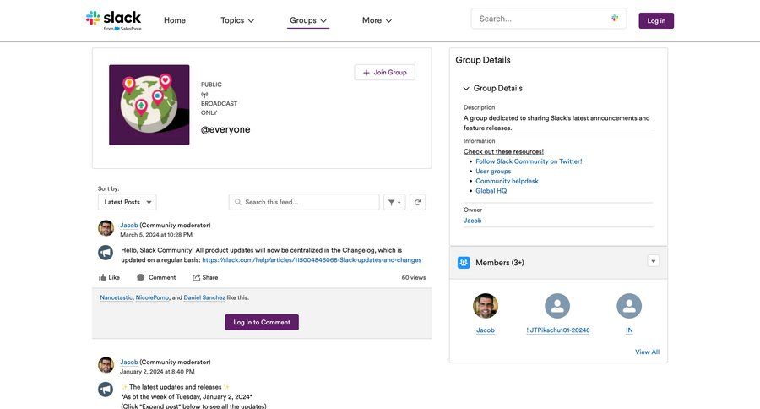Open the Global HQ link

[491, 191]
